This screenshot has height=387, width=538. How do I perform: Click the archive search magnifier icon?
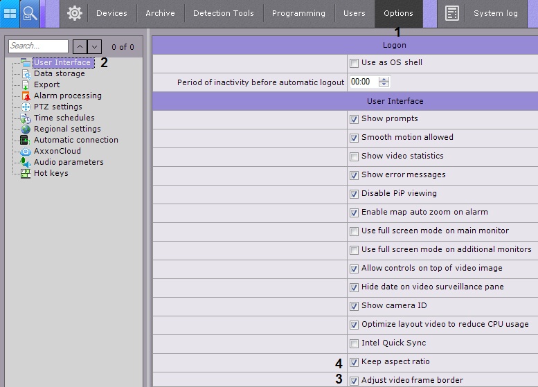pyautogui.click(x=30, y=13)
